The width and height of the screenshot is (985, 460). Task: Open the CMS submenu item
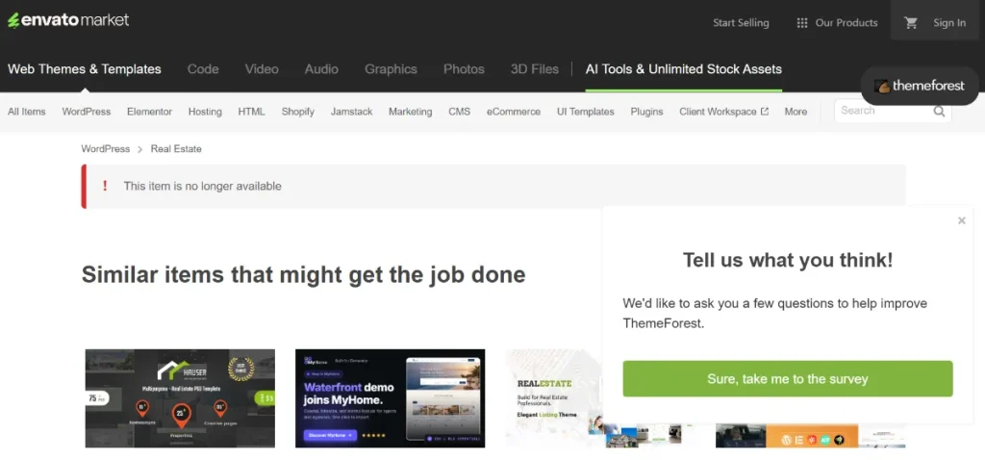click(x=459, y=112)
